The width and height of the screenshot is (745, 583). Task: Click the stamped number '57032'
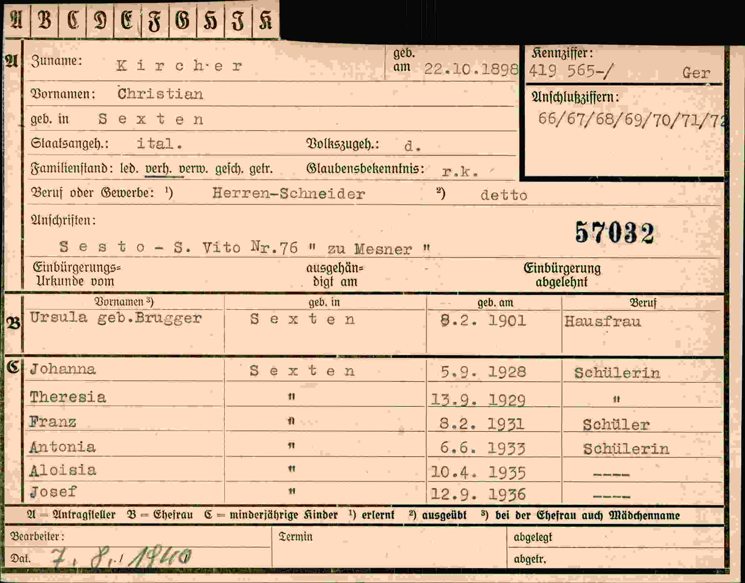[614, 233]
